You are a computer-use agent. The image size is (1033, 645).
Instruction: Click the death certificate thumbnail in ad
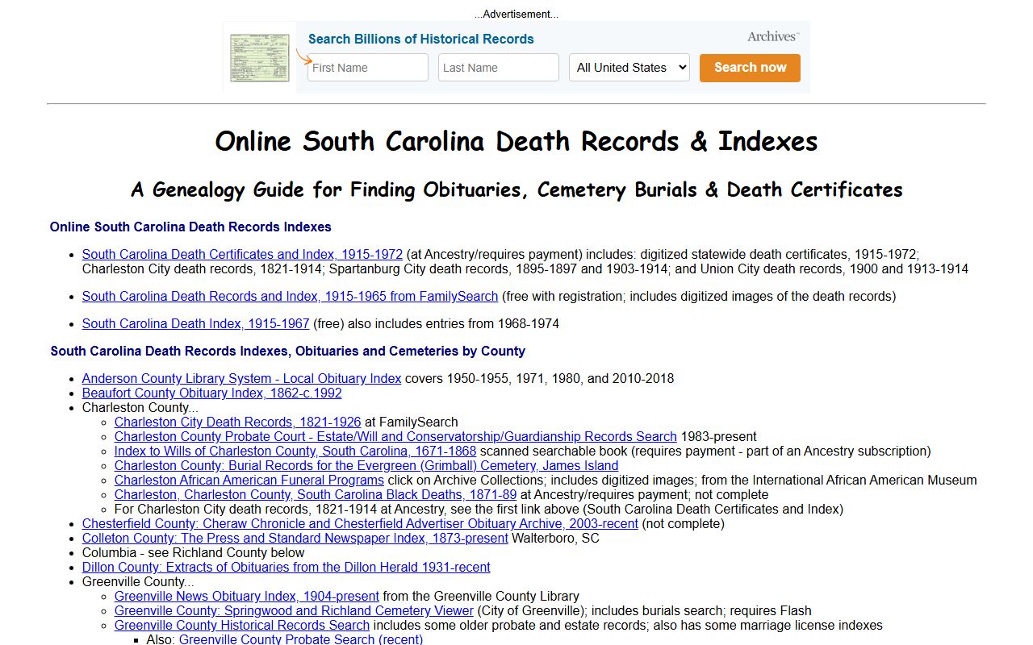pos(259,57)
